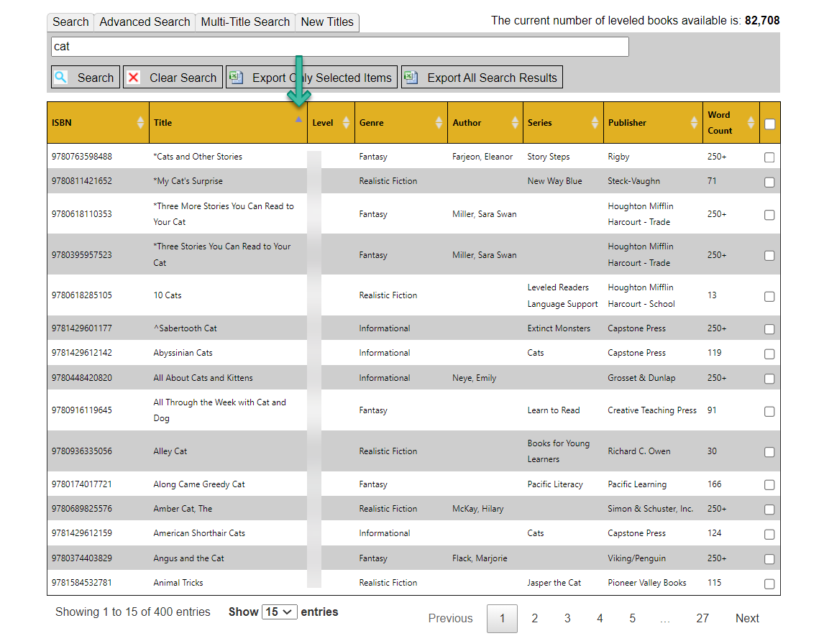Sort by Publisher column header arrows
The height and width of the screenshot is (641, 824).
[x=694, y=123]
